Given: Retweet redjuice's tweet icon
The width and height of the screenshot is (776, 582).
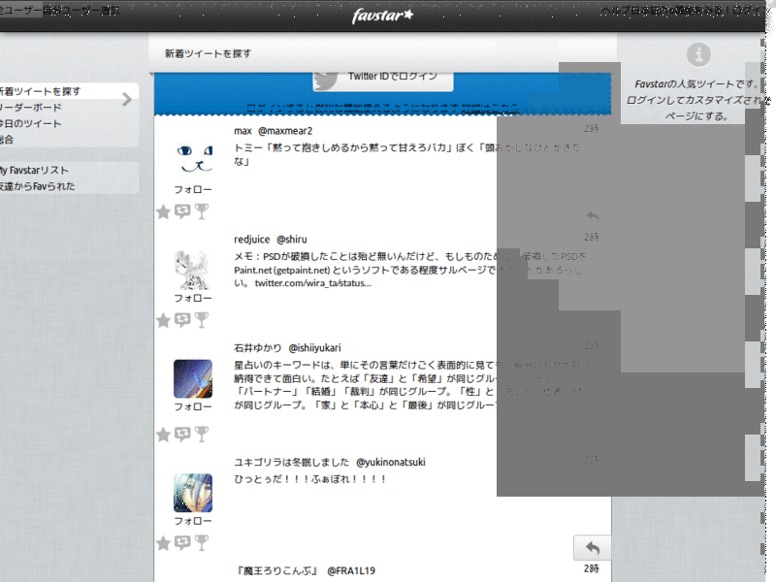Looking at the screenshot, I should point(182,320).
